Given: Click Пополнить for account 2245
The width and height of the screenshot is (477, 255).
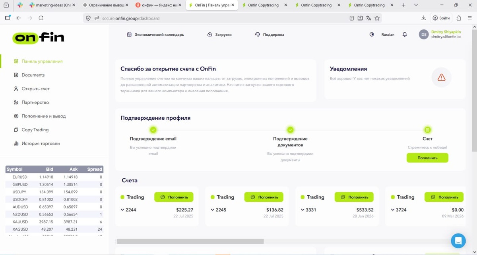Looking at the screenshot, I should [264, 197].
